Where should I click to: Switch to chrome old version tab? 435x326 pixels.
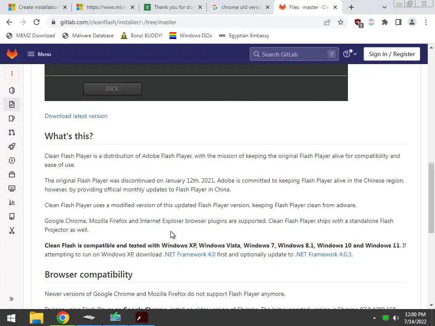point(241,7)
